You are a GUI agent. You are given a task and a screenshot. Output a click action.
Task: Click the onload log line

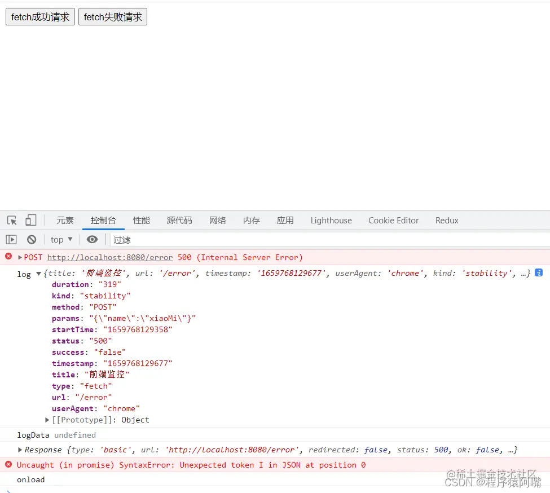tap(31, 479)
